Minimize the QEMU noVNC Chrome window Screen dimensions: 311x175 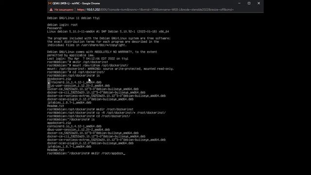coord(239,3)
